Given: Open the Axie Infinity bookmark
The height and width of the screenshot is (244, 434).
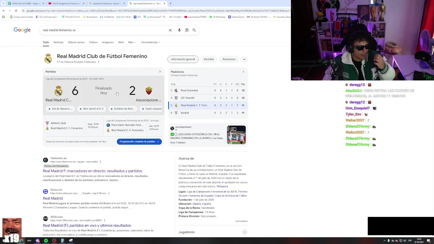Looking at the screenshot, I should pos(124,17).
